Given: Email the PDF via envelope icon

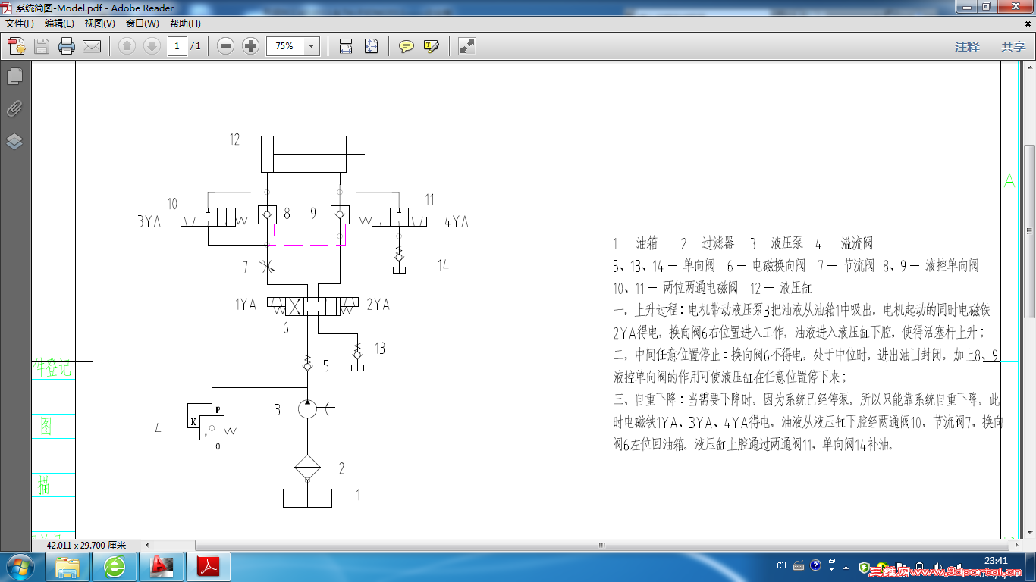Looking at the screenshot, I should pos(91,45).
